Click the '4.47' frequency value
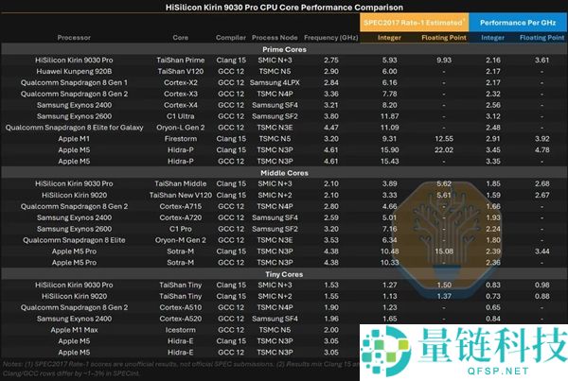568x381 pixels. coord(331,128)
